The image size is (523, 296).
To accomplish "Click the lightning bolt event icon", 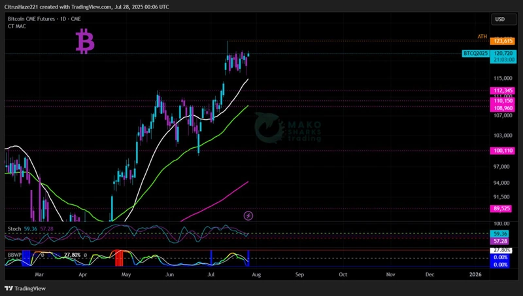I will 248,215.
